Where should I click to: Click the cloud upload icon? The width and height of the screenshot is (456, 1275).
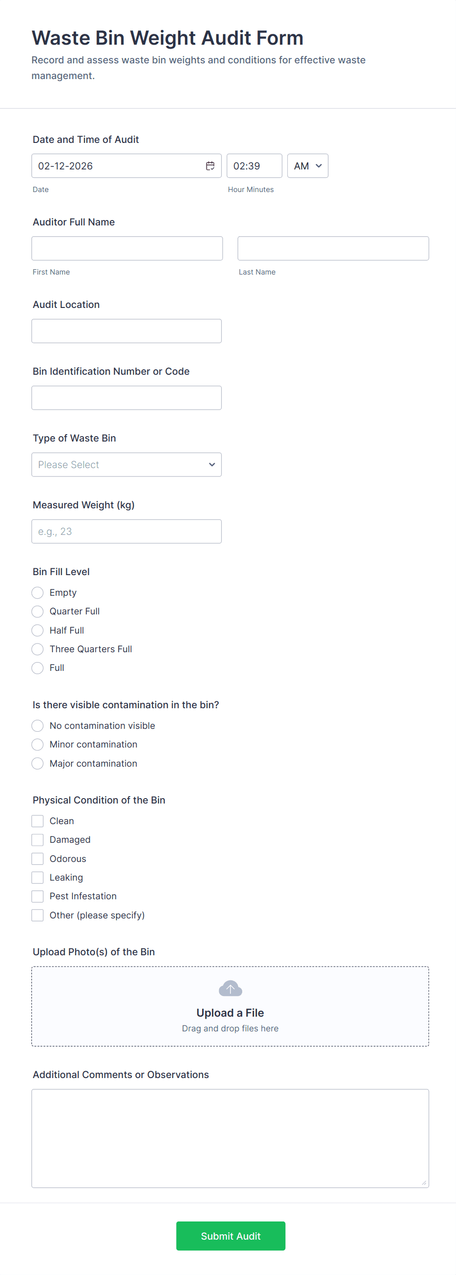pyautogui.click(x=230, y=989)
